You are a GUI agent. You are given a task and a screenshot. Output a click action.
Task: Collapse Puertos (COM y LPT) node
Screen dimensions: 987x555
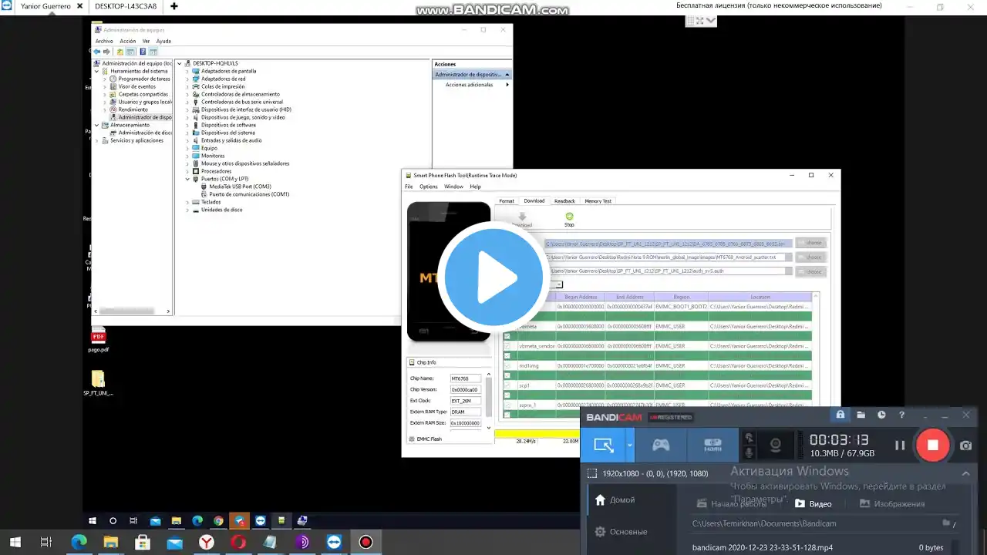pos(187,179)
